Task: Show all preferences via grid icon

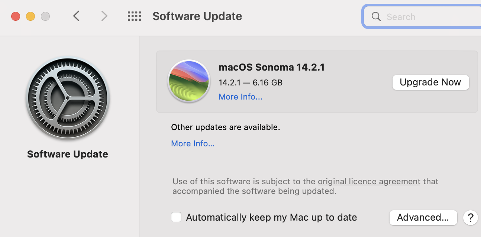Action: (134, 16)
